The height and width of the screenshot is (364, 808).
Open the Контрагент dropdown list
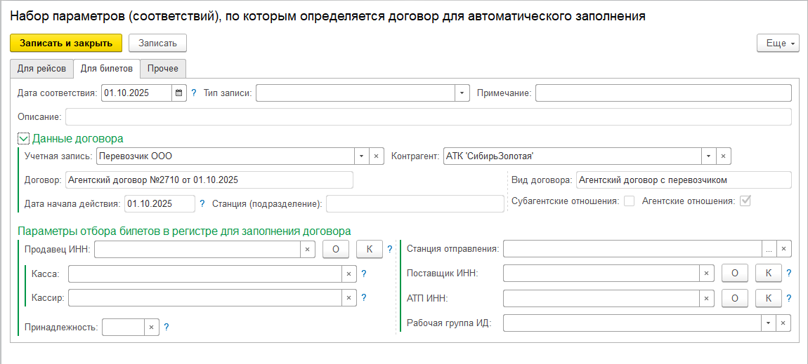(x=708, y=156)
